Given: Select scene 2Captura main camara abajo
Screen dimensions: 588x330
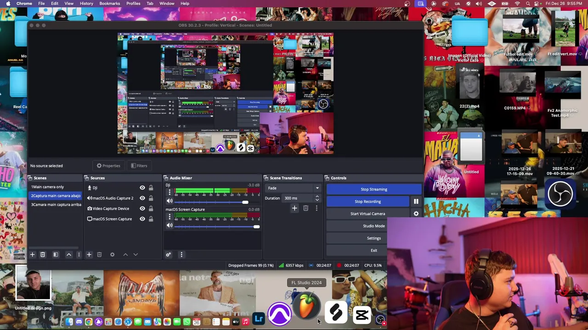Looking at the screenshot, I should 55,196.
